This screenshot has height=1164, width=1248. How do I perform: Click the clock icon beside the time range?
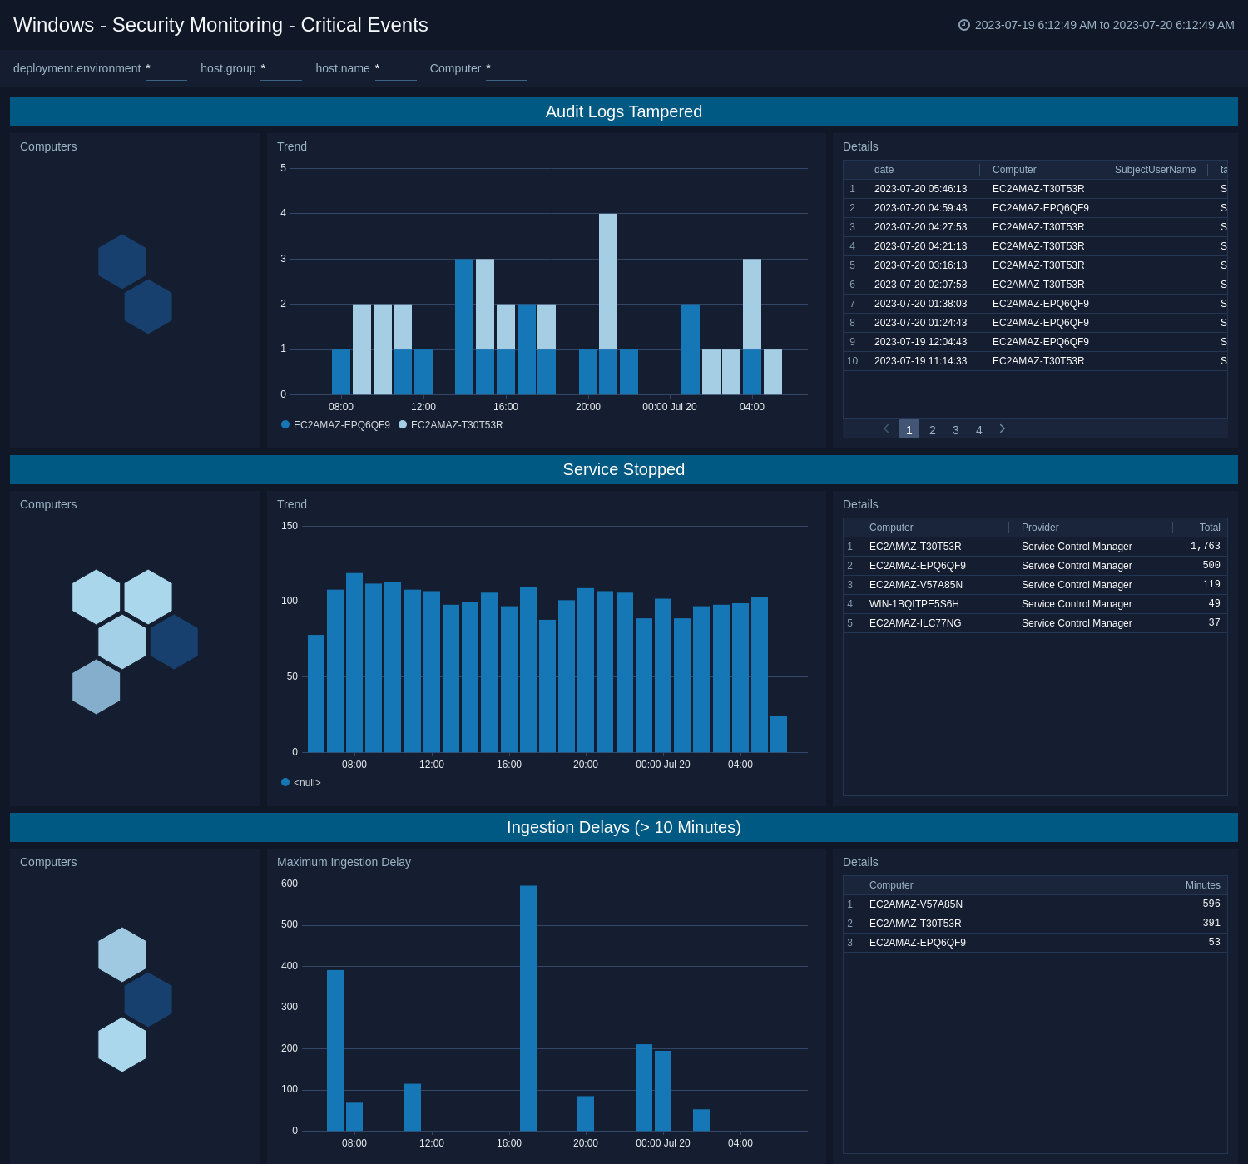964,25
